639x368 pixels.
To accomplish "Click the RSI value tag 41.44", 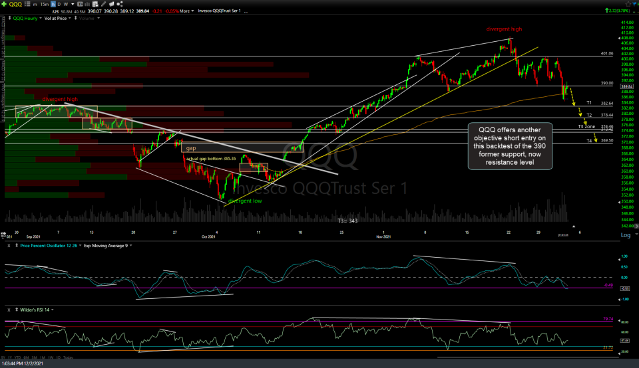I will (625, 340).
